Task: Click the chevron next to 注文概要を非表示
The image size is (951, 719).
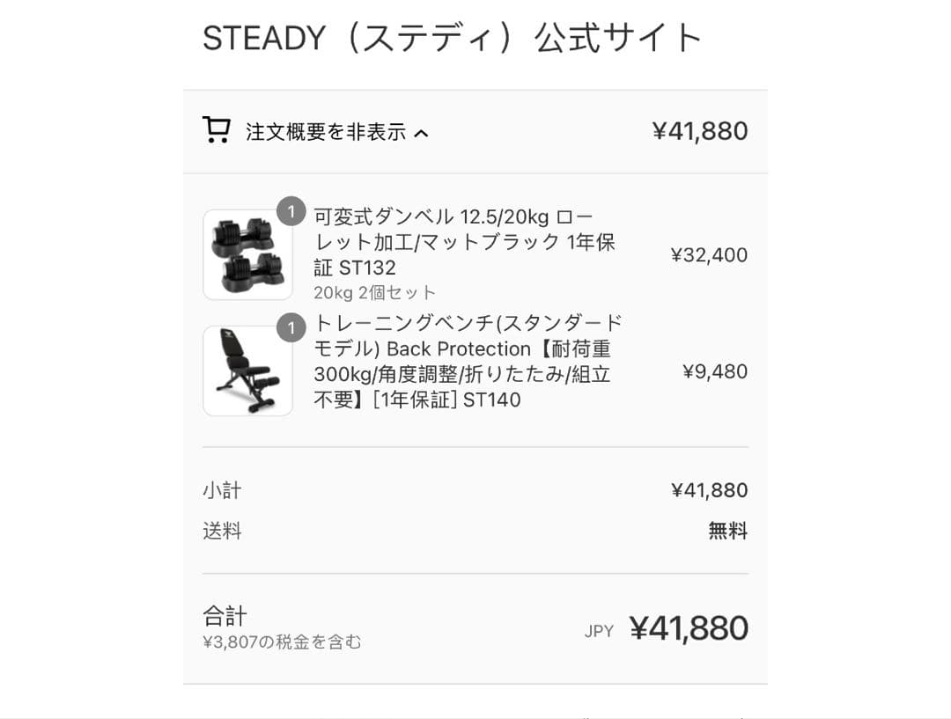Action: coord(423,132)
